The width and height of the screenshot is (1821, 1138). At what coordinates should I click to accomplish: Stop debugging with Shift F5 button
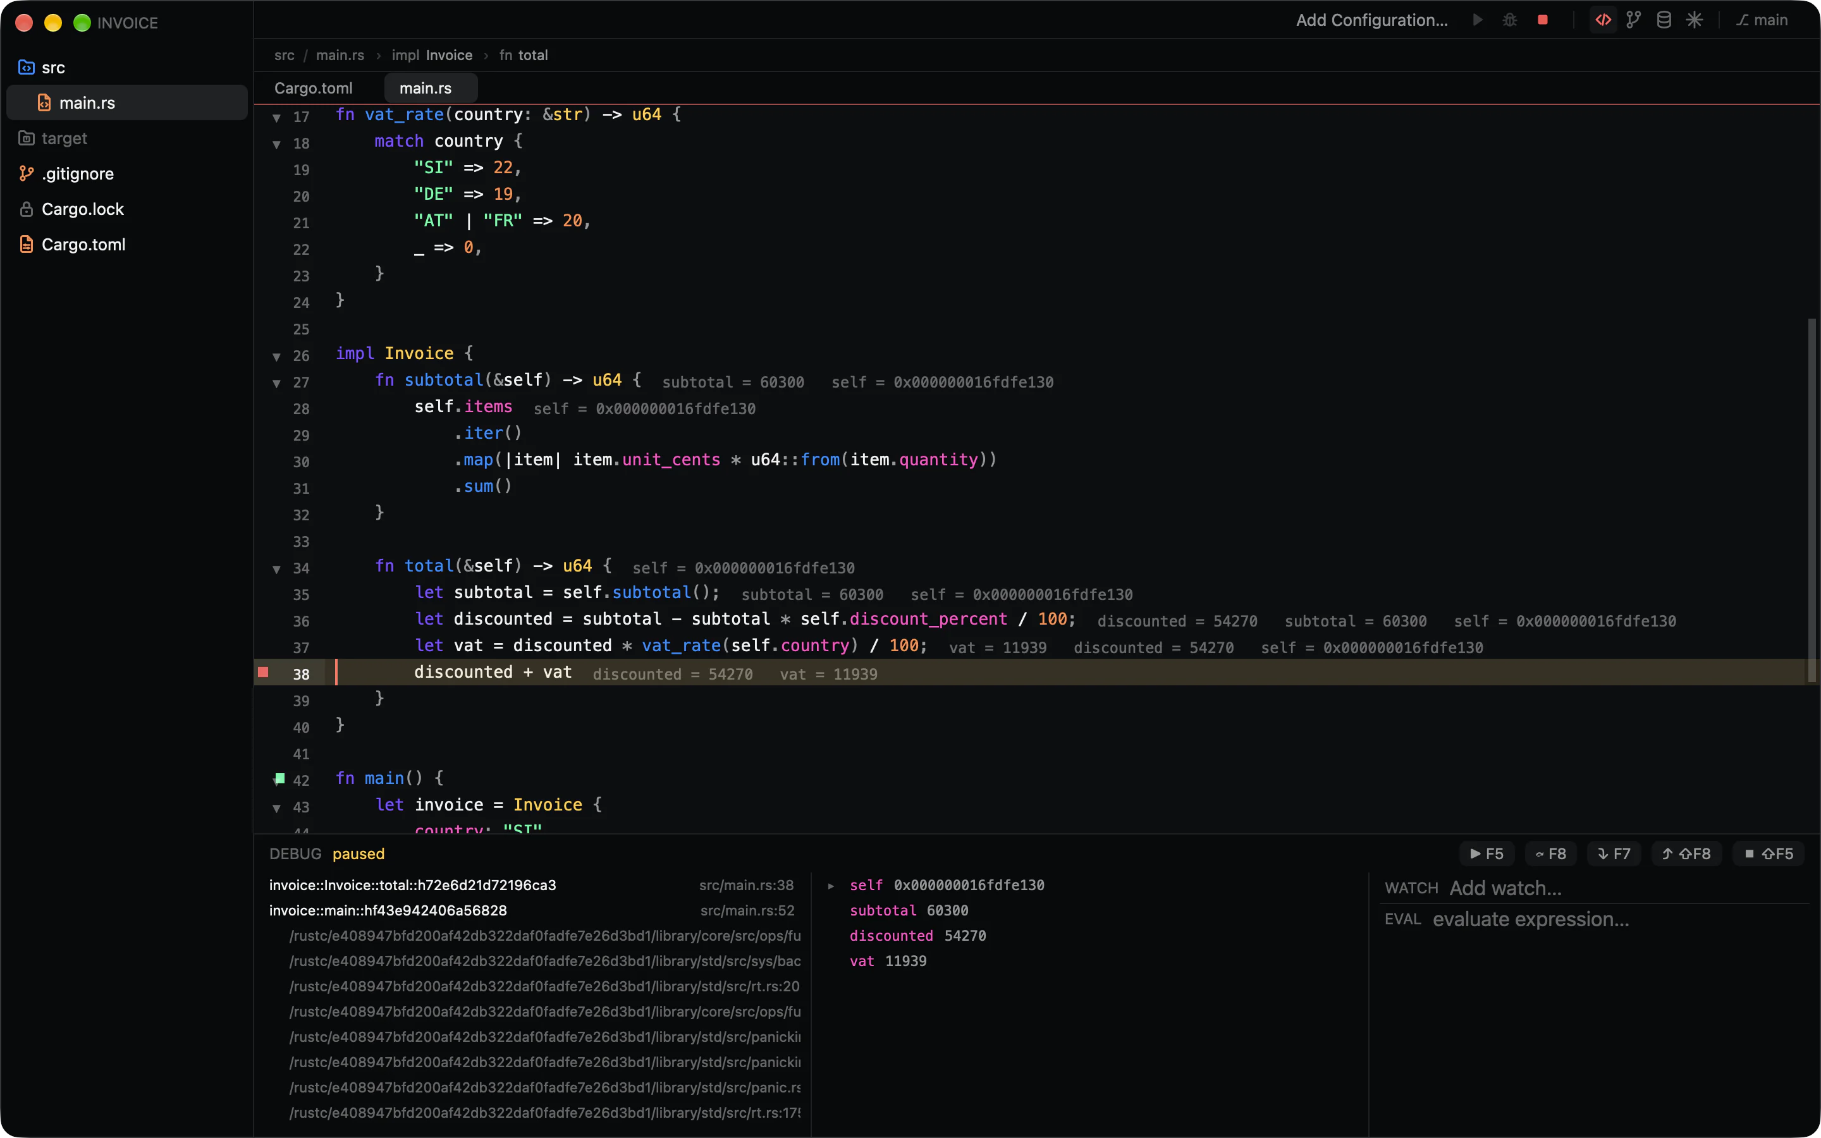[x=1769, y=854]
